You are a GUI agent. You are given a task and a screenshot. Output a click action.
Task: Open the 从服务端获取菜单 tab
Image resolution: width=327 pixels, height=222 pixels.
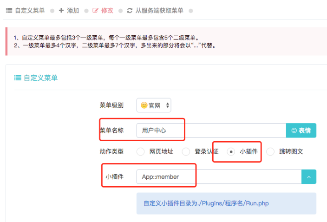(x=155, y=10)
